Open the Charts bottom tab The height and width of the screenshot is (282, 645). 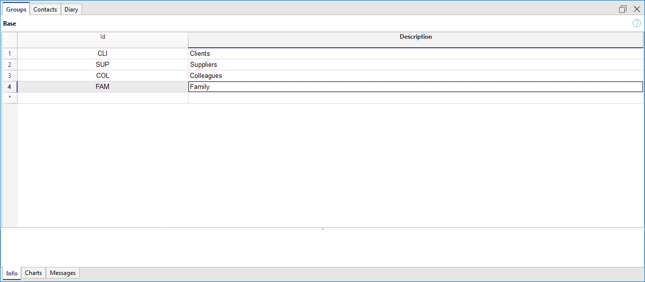coord(33,273)
